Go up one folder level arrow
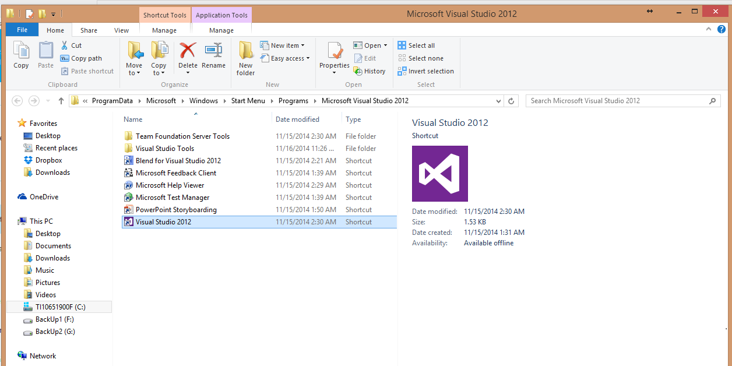 (61, 101)
